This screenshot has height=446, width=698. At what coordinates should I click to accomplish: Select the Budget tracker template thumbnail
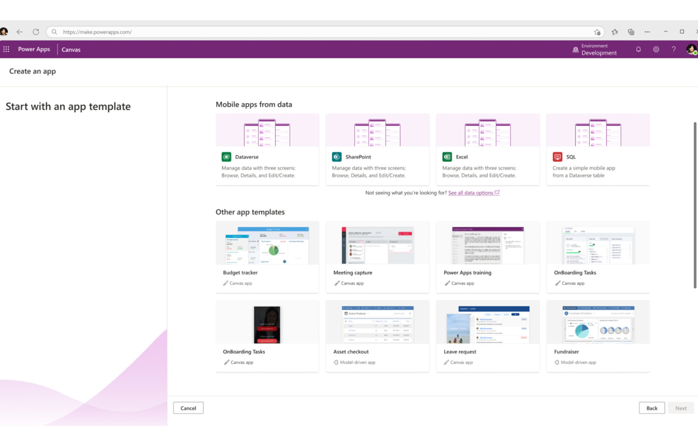[x=267, y=244]
